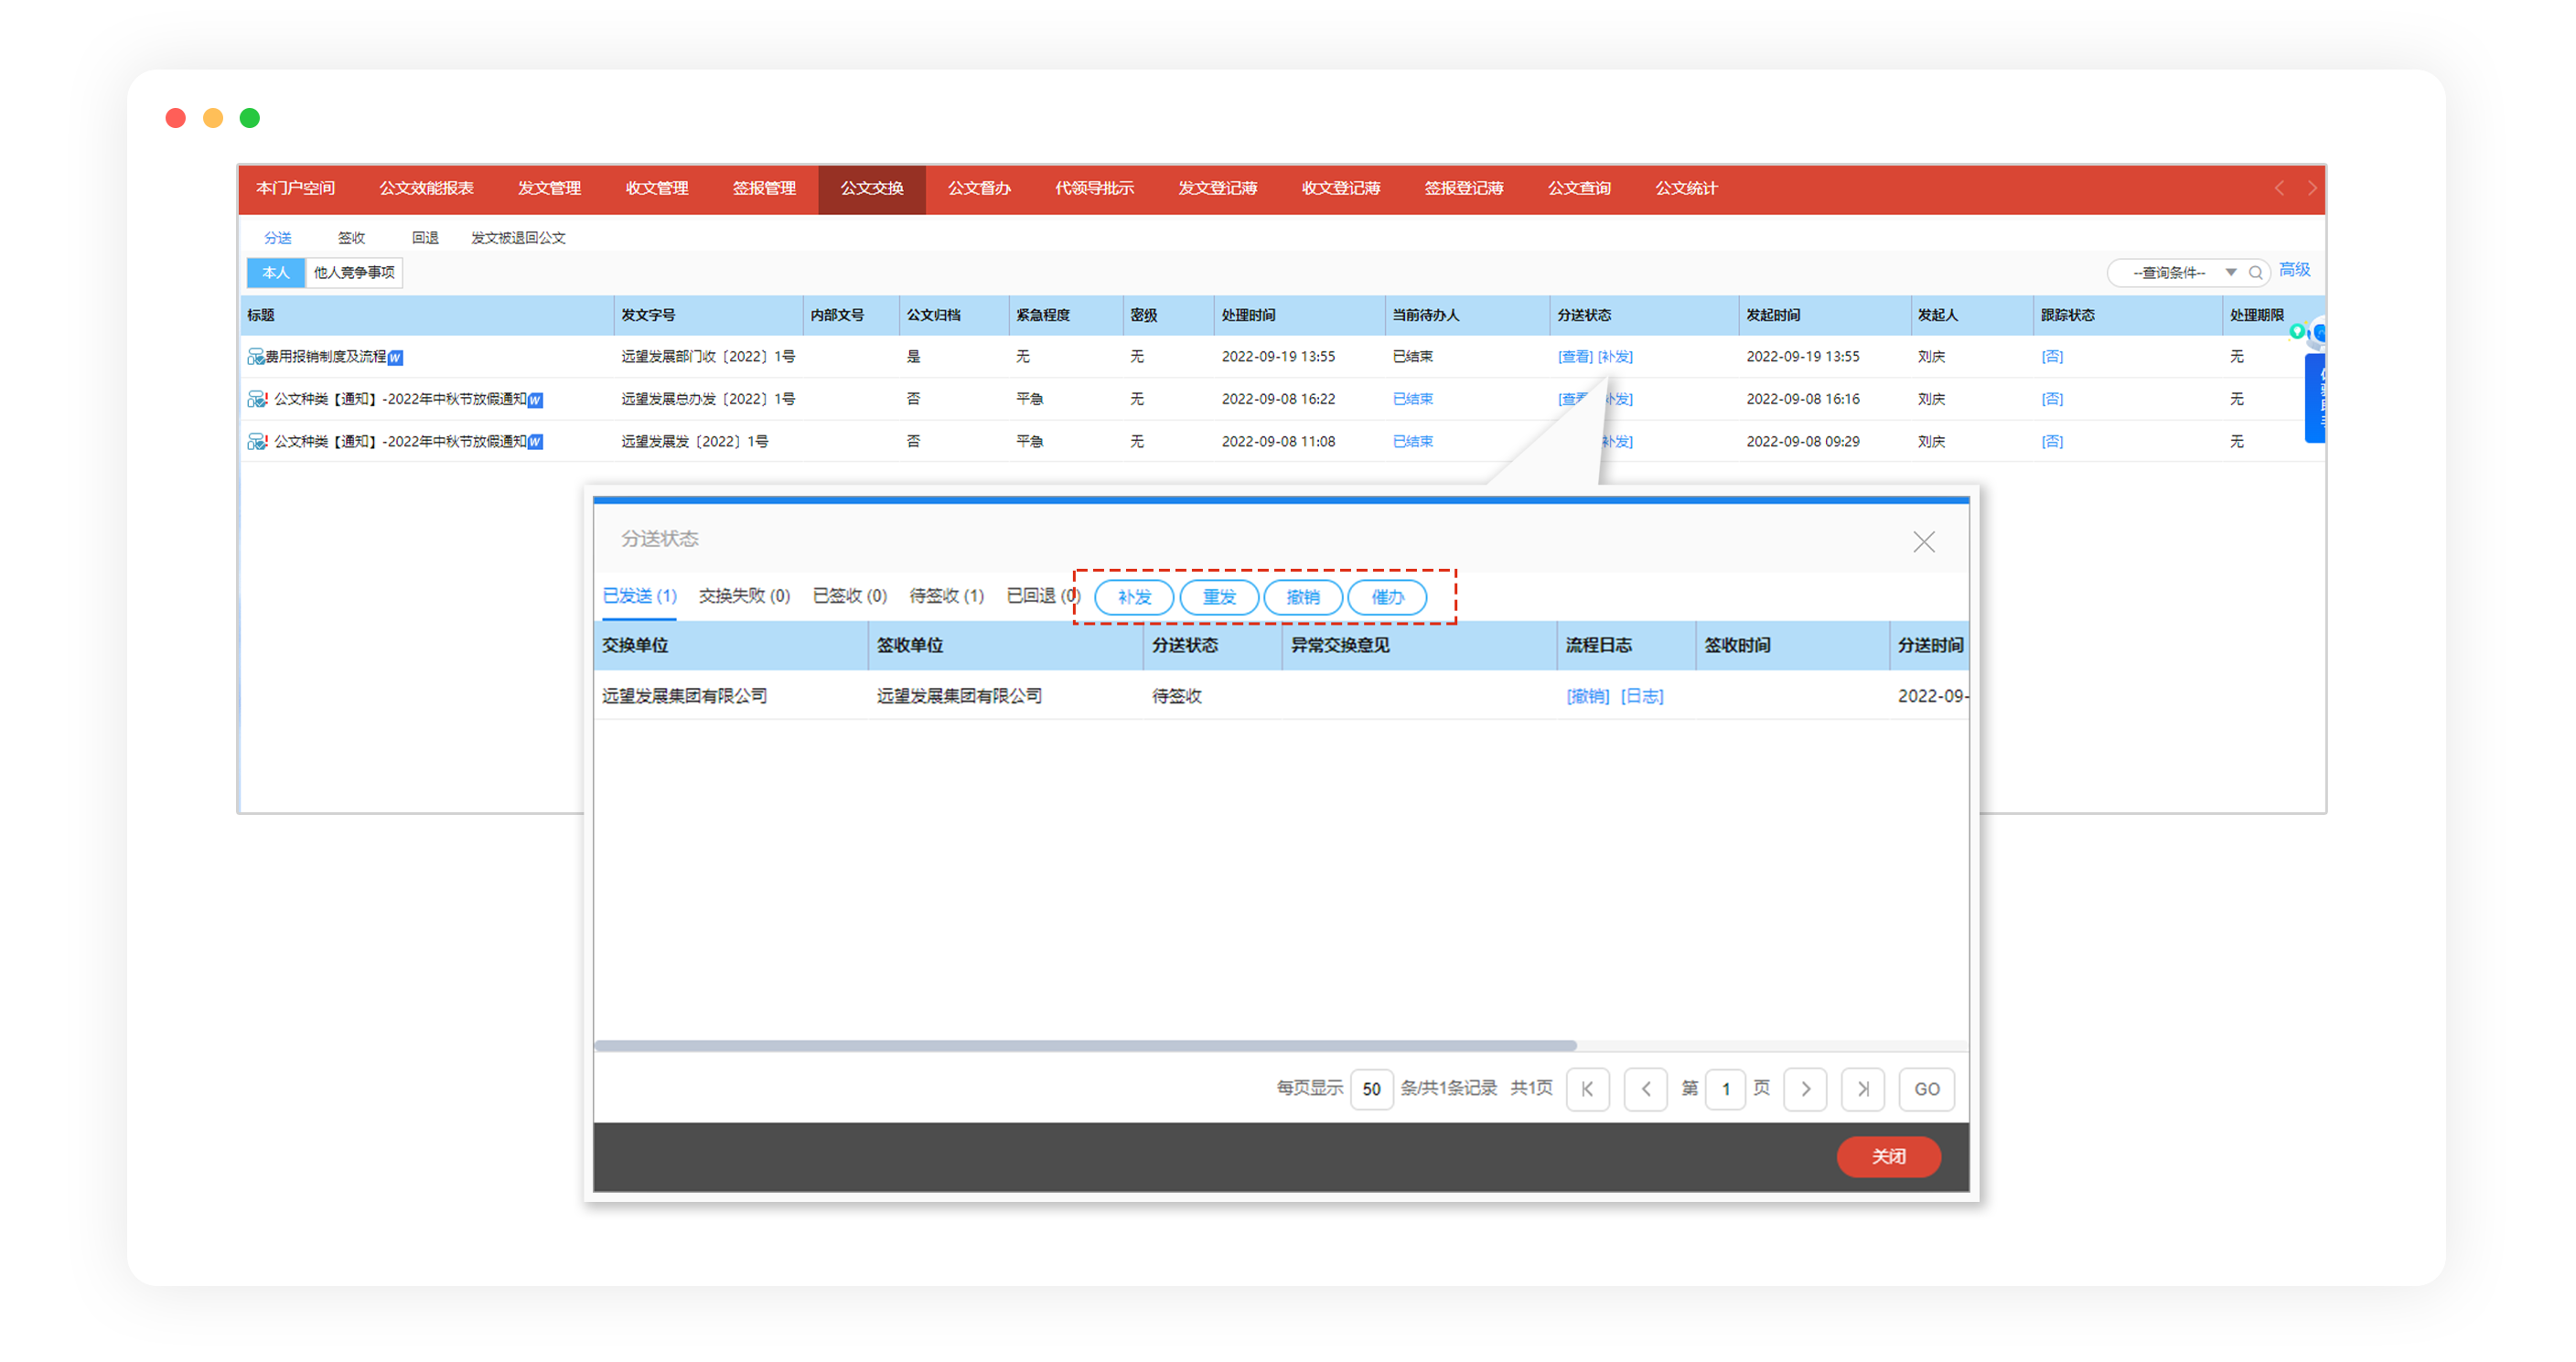The image size is (2576, 1362).
Task: Click the [日志] link in row
Action: tap(1641, 696)
